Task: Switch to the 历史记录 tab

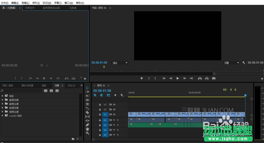Action: pos(72,85)
